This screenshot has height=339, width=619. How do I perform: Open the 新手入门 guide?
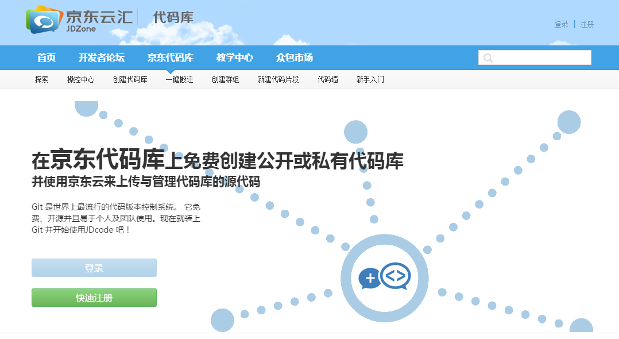[x=370, y=79]
